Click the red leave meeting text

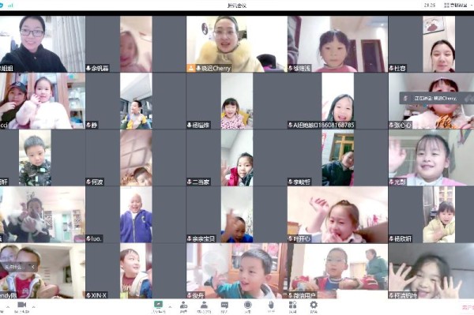click(x=468, y=307)
